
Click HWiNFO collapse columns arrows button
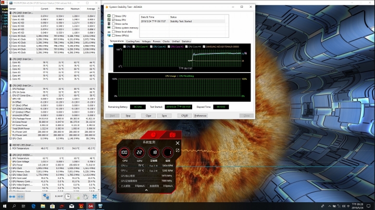[21, 197]
